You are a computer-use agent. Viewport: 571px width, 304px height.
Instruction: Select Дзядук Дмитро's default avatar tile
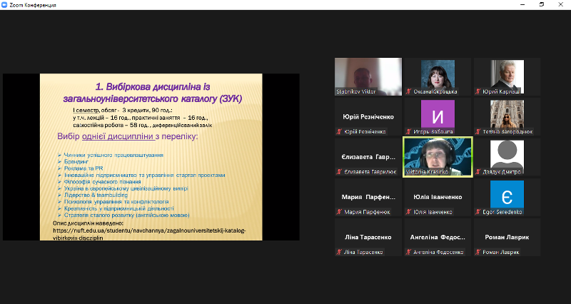pyautogui.click(x=507, y=157)
